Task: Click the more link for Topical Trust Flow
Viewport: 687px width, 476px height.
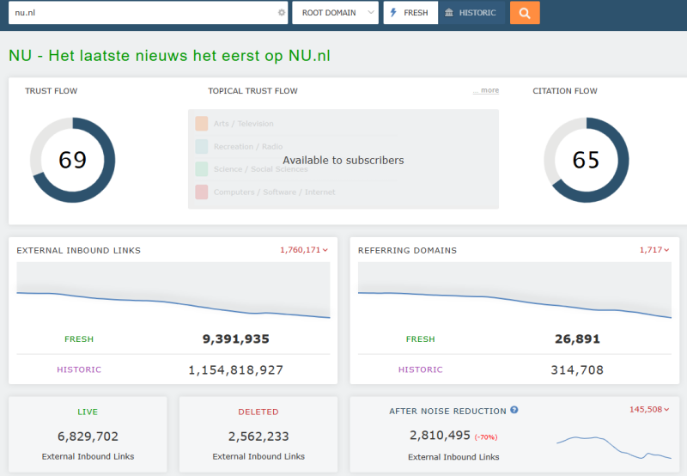Action: (487, 91)
